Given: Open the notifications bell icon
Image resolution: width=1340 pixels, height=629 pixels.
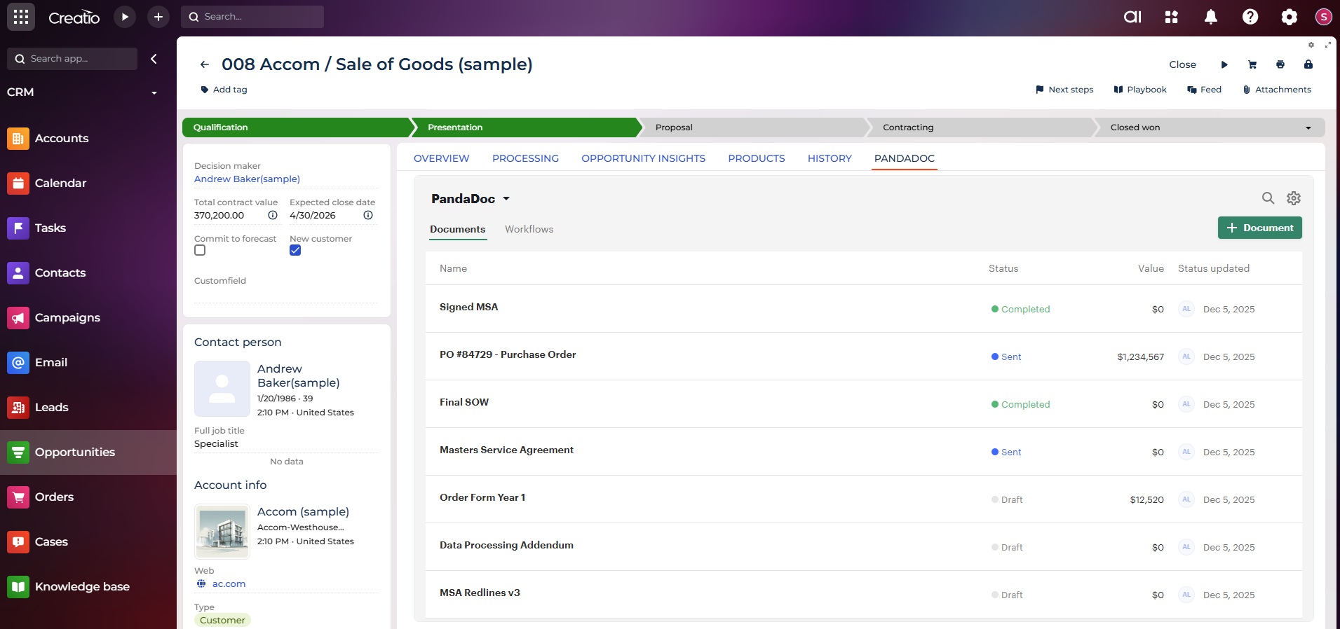Looking at the screenshot, I should coord(1210,17).
